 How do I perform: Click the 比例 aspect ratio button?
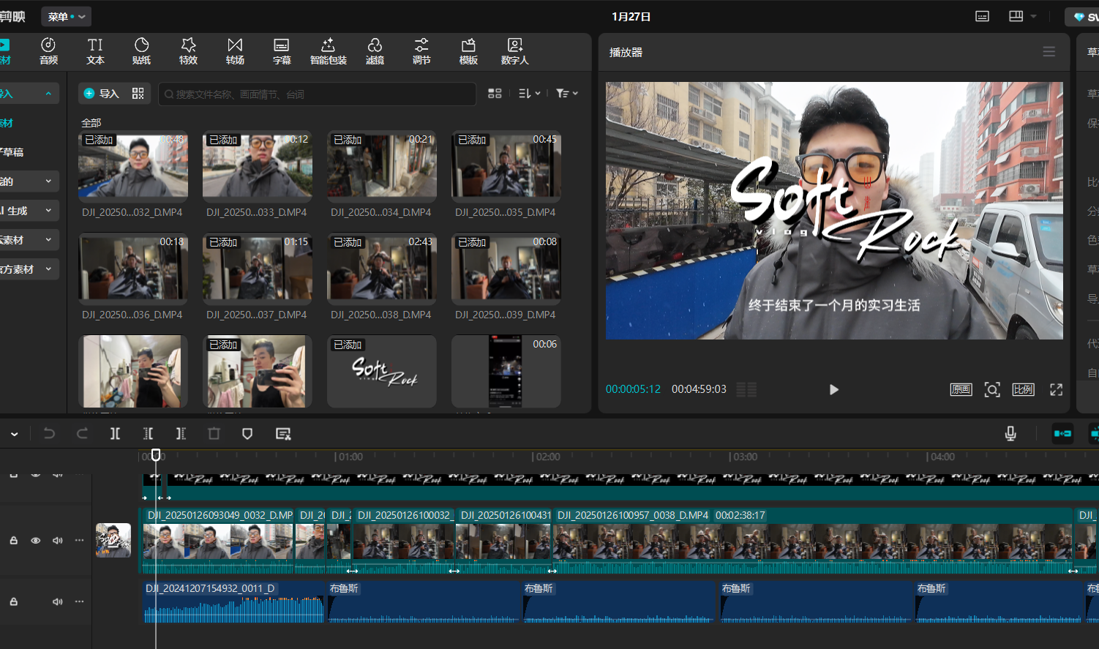(1023, 389)
